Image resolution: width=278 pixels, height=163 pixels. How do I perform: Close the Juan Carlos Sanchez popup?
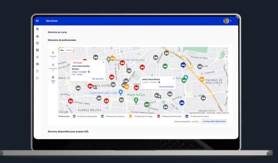click(103, 62)
